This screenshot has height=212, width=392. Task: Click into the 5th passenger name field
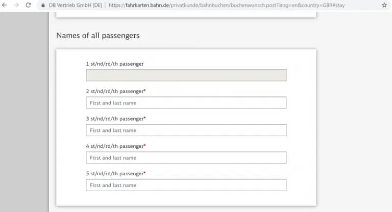[186, 185]
